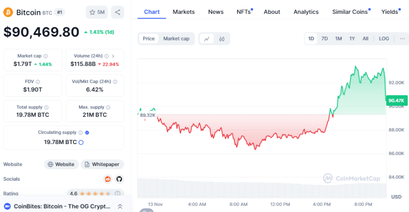Toggle LOG scale on the chart
409x212 pixels.
coord(383,39)
